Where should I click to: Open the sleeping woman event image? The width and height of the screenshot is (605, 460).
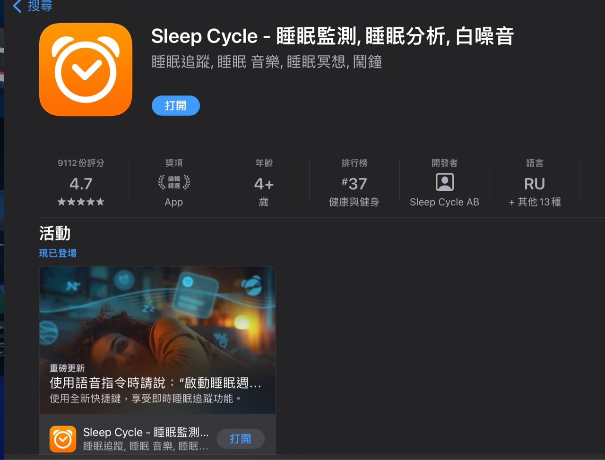pos(157,340)
